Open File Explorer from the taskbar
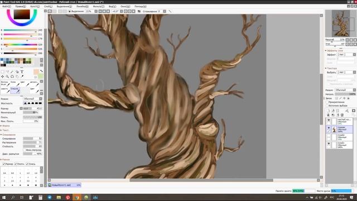The height and width of the screenshot is (201, 357). pyautogui.click(x=59, y=197)
